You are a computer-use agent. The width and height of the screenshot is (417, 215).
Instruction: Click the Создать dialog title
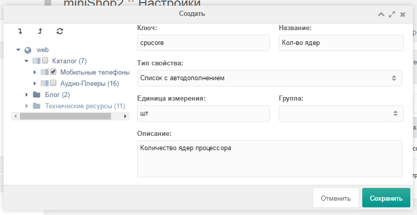point(192,14)
